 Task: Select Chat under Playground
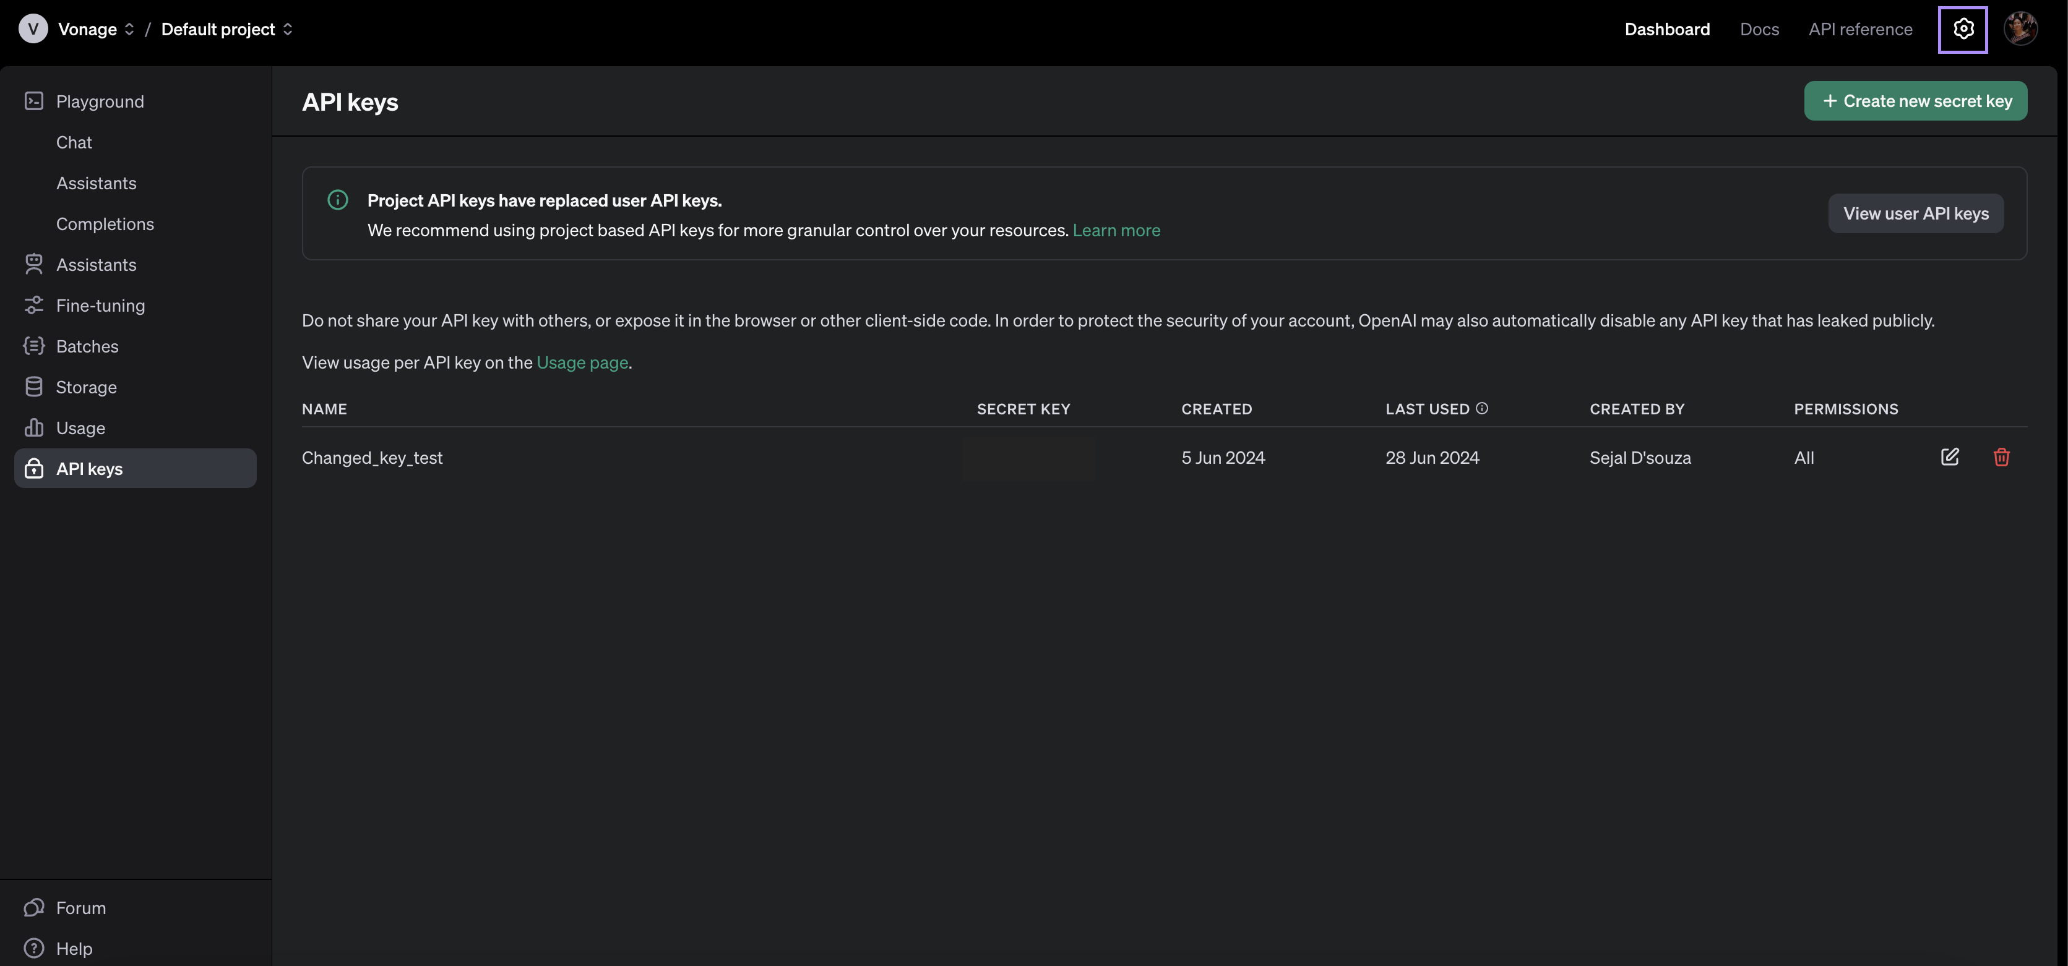pos(74,143)
